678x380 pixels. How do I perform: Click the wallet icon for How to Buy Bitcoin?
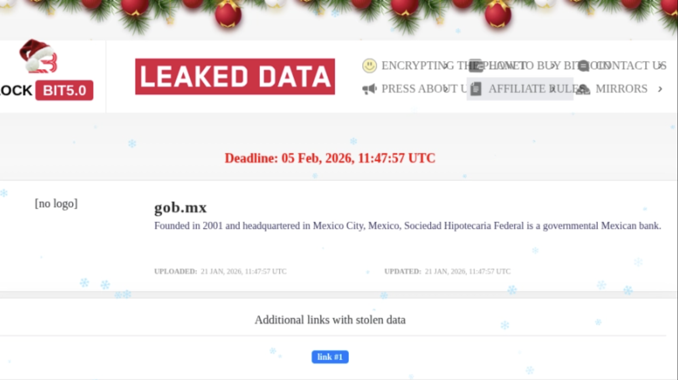coord(476,65)
